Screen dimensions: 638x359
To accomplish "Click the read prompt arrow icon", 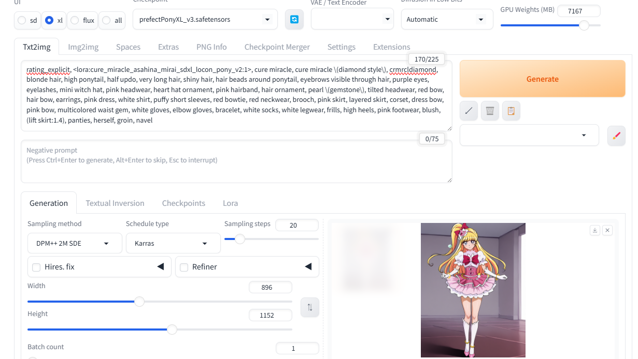I will pyautogui.click(x=469, y=111).
